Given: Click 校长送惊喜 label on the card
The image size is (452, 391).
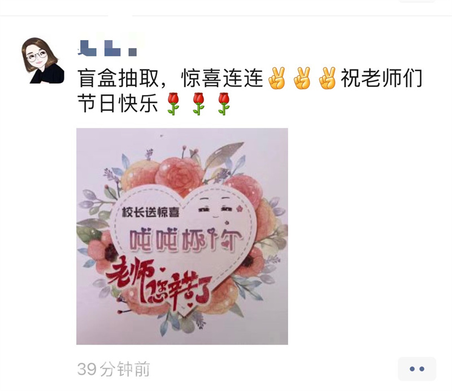Looking at the screenshot, I should pos(150,213).
